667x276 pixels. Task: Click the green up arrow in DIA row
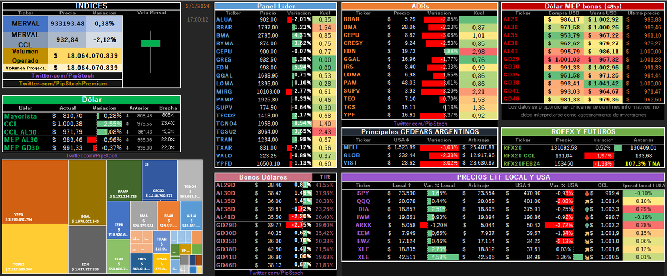pyautogui.click(x=588, y=209)
